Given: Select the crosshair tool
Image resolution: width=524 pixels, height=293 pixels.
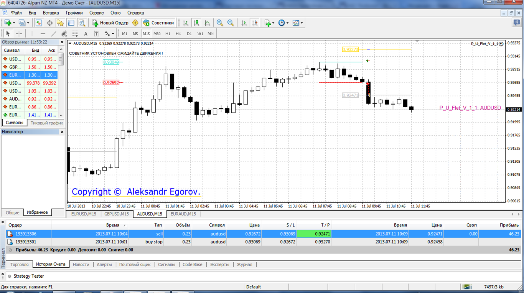Looking at the screenshot, I should tap(19, 34).
